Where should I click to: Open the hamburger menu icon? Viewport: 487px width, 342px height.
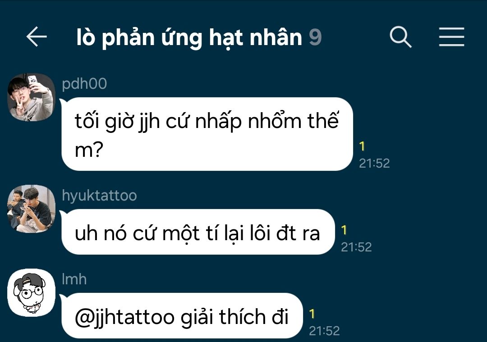click(x=451, y=37)
